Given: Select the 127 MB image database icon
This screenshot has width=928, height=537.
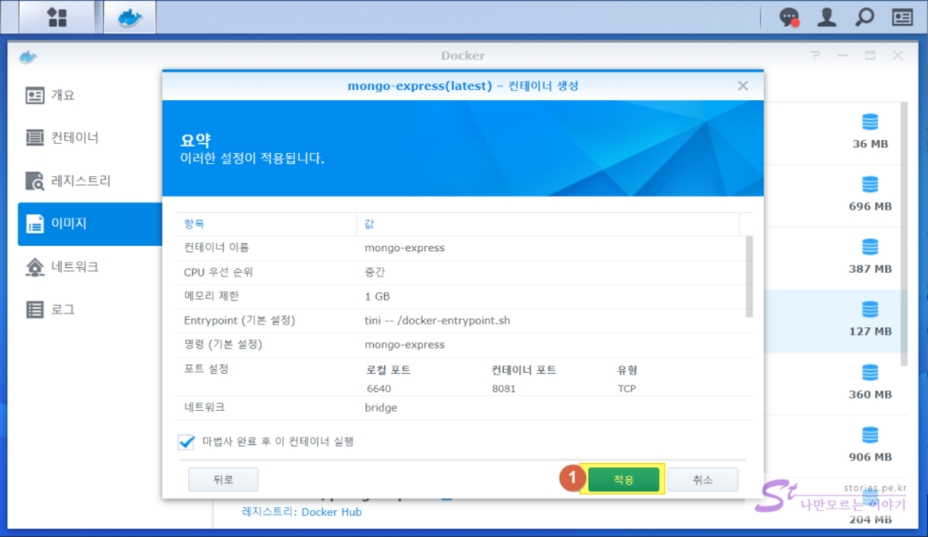Looking at the screenshot, I should [870, 310].
